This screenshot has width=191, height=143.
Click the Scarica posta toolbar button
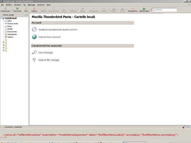click(x=5, y=10)
